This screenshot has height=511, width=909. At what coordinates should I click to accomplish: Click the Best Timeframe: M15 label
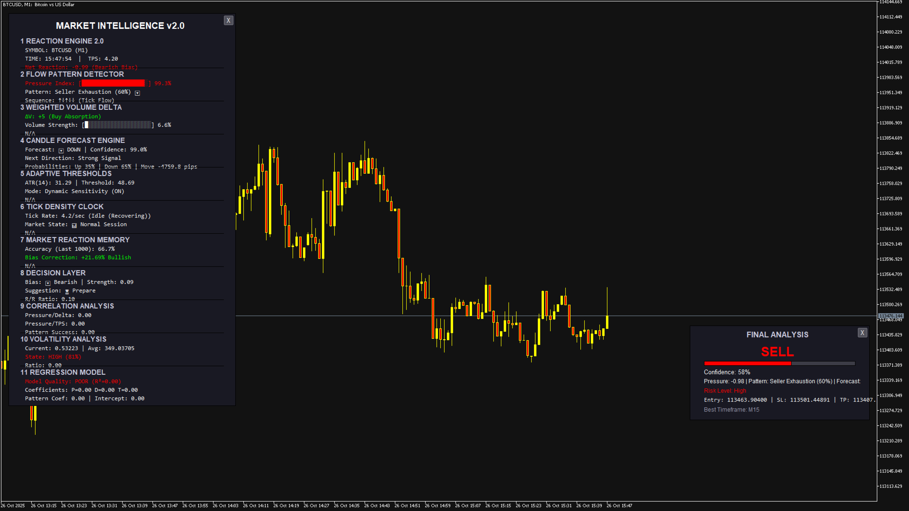[731, 410]
